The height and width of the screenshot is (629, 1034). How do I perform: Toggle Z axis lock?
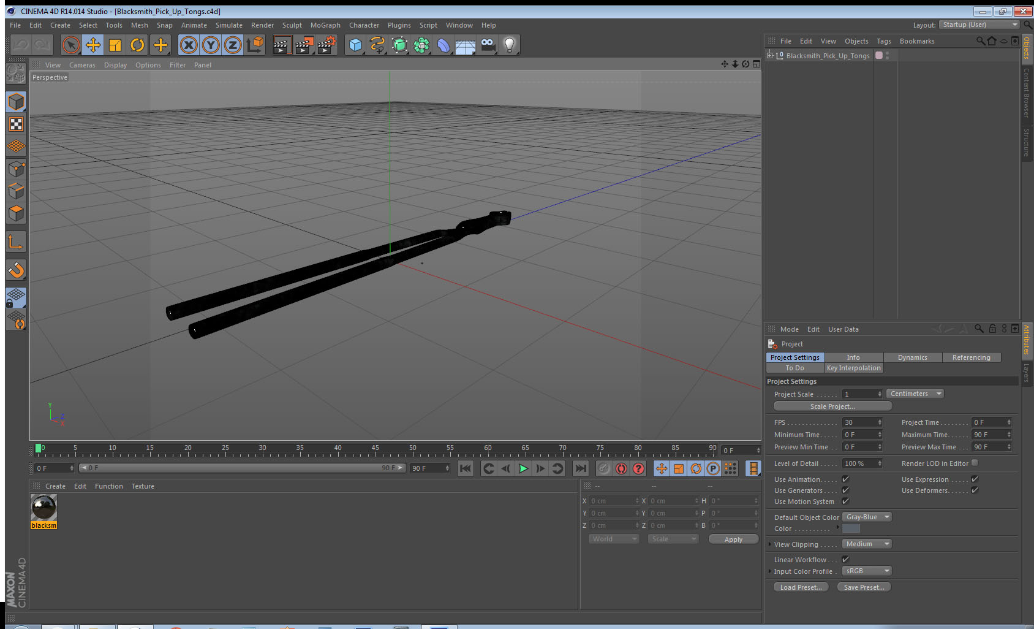[233, 45]
